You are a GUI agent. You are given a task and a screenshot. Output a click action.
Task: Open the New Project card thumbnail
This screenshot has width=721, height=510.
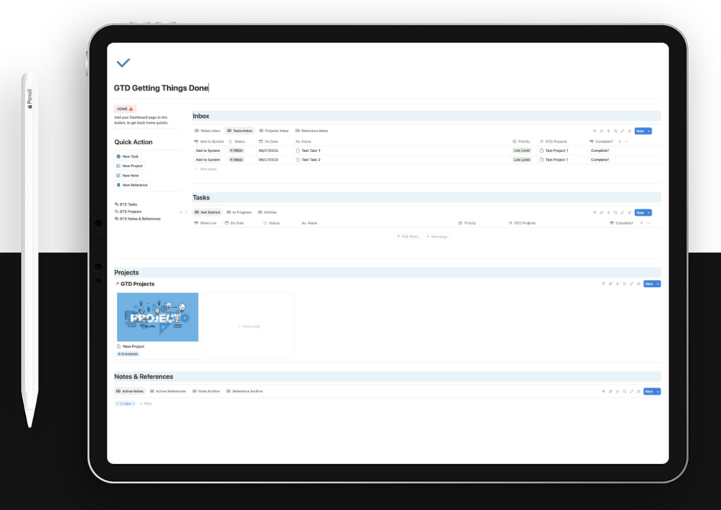point(158,317)
